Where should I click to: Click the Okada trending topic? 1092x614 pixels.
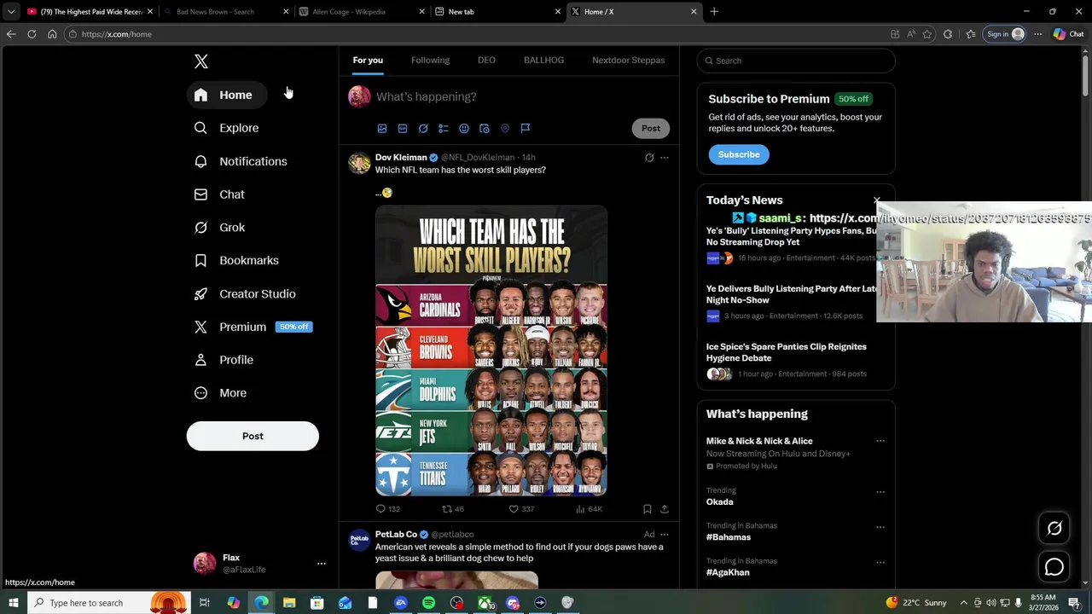(x=720, y=502)
